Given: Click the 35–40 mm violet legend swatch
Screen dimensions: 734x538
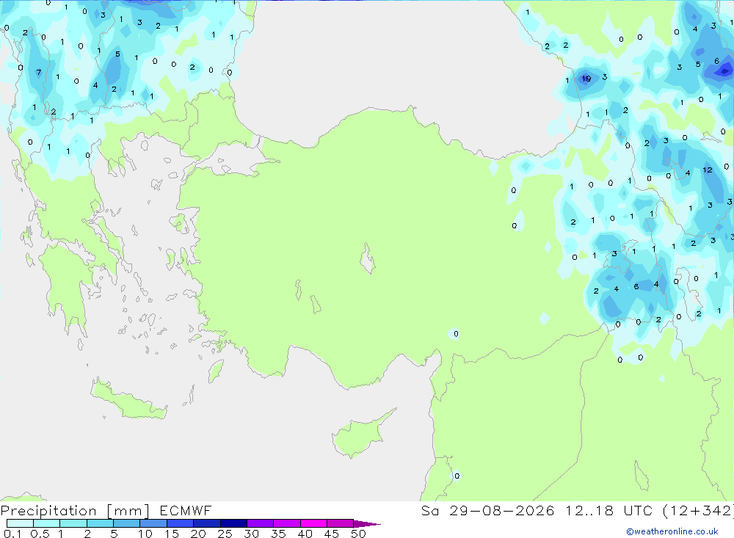Looking at the screenshot, I should click(287, 523).
